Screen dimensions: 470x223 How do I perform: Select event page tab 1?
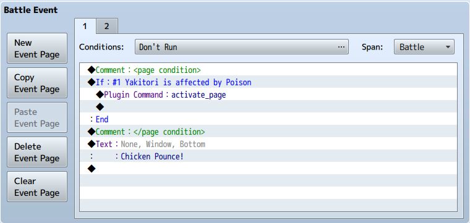click(x=85, y=27)
